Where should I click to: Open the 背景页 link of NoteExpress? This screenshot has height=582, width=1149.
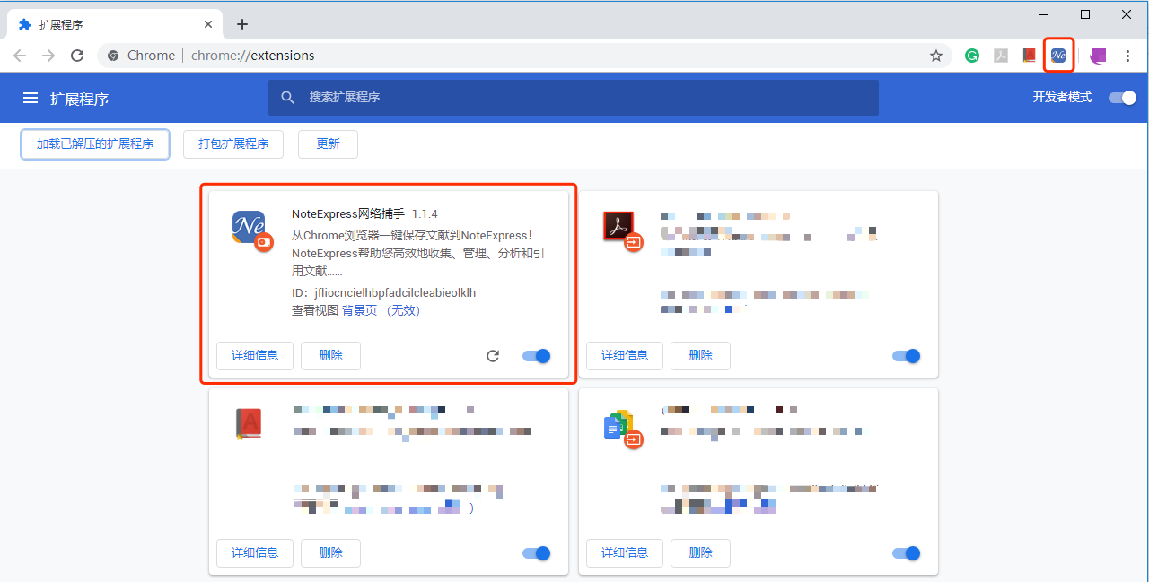(x=359, y=310)
